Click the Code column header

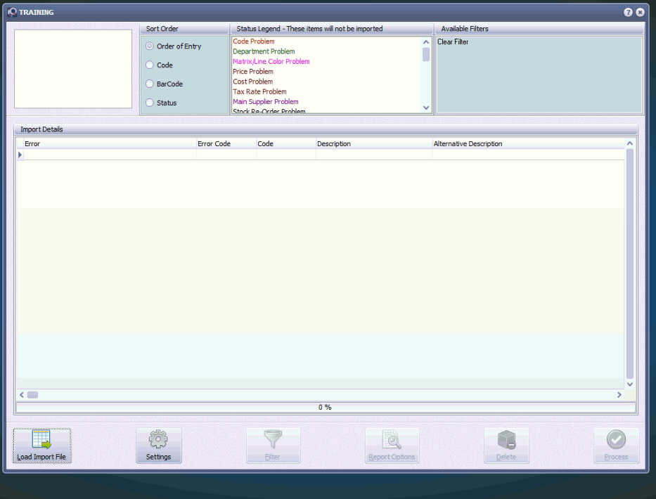coord(286,143)
